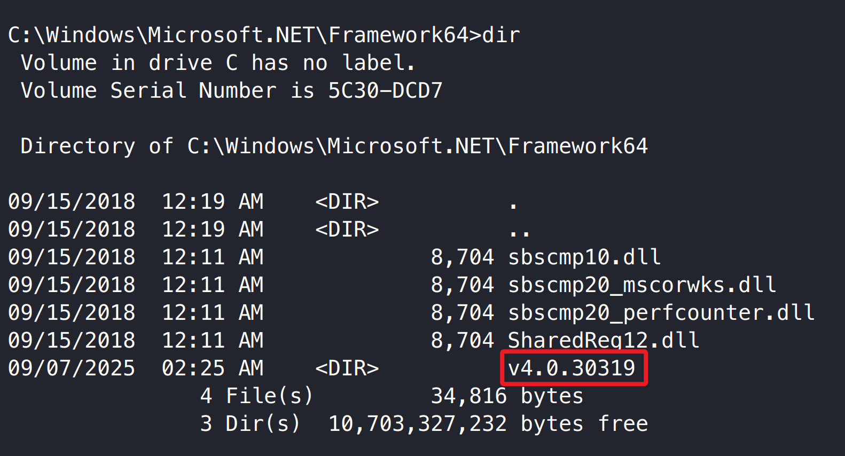
Task: Click the typed dir command
Action: pos(500,35)
